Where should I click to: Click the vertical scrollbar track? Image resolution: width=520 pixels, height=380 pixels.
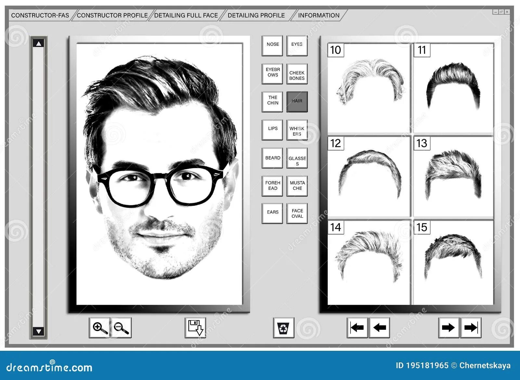[38, 187]
